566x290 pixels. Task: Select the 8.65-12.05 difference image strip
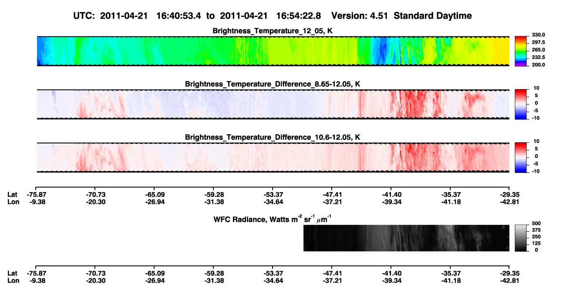(273, 104)
